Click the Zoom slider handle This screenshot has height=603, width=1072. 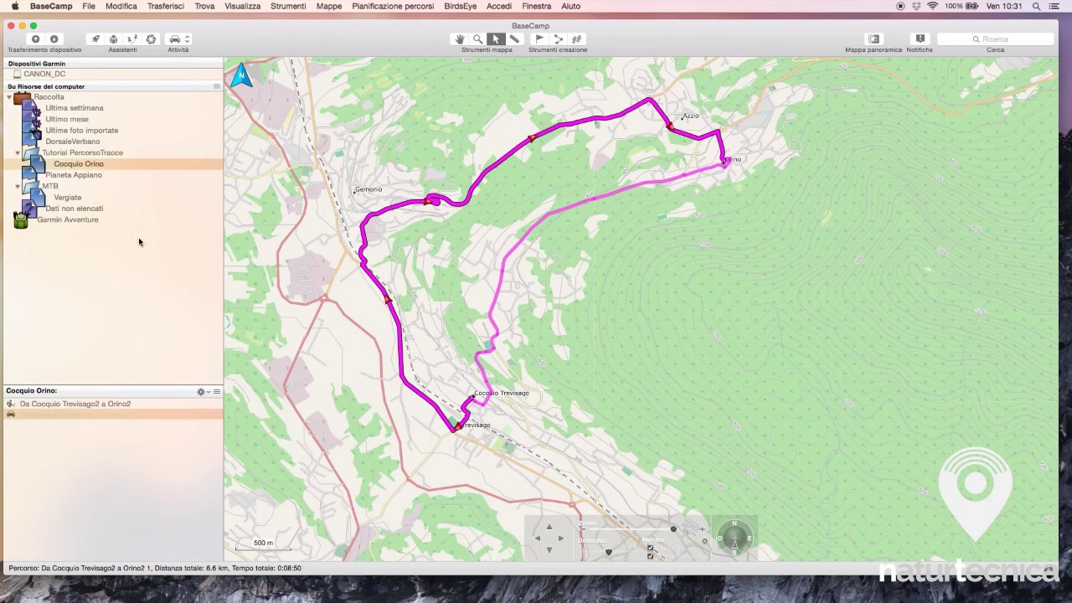click(673, 529)
